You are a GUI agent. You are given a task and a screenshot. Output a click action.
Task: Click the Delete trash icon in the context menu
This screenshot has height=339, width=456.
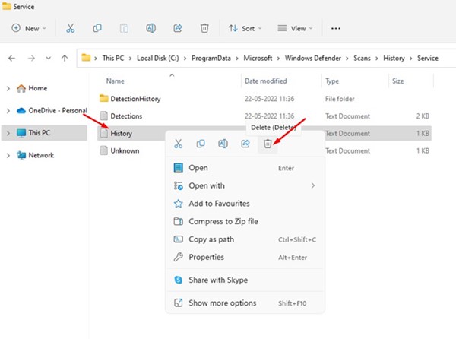pyautogui.click(x=268, y=144)
